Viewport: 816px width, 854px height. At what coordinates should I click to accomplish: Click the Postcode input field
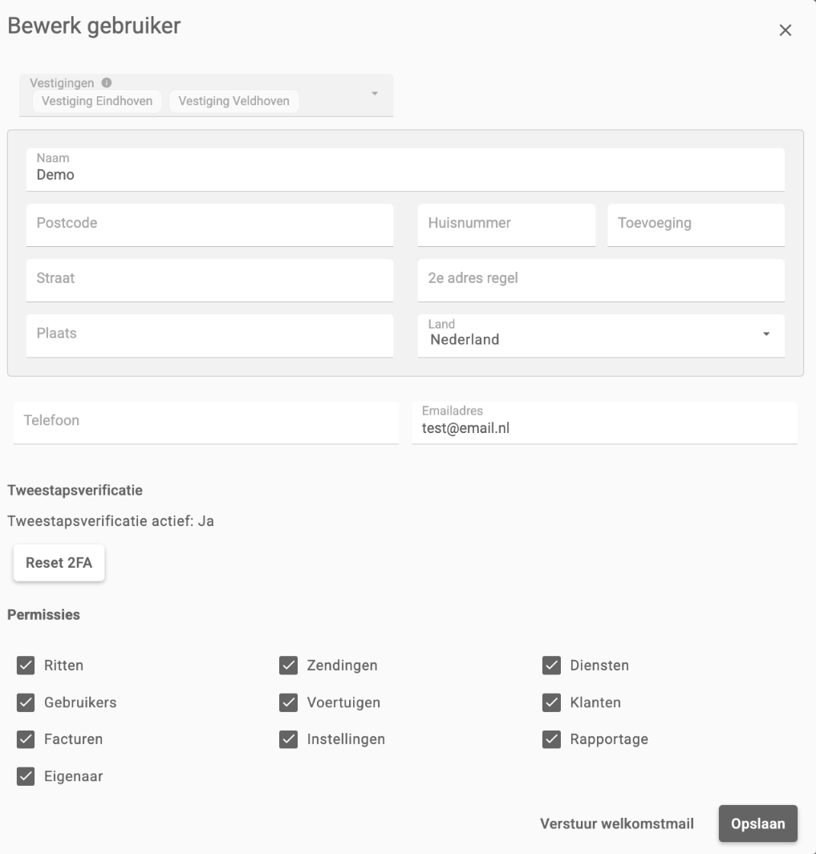click(209, 225)
